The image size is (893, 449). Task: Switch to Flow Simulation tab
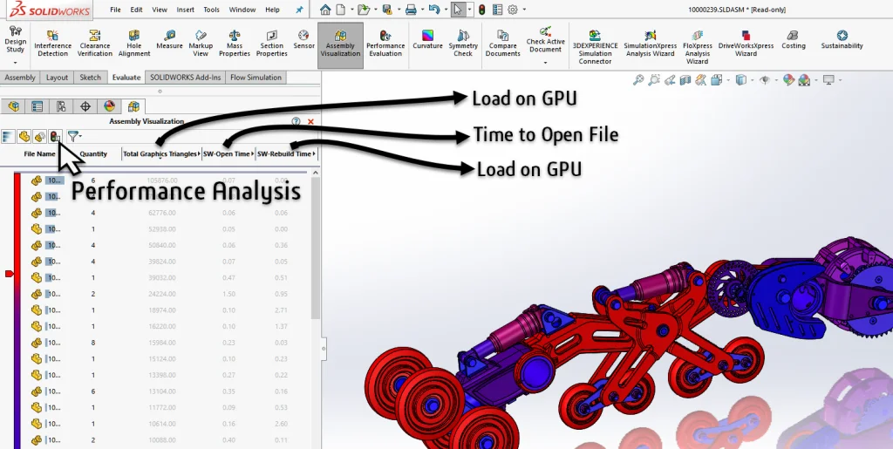[256, 78]
